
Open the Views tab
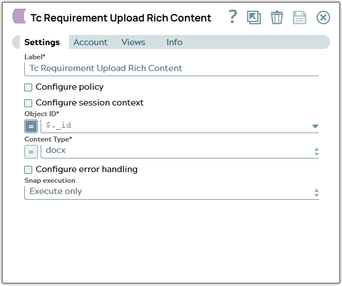click(133, 42)
